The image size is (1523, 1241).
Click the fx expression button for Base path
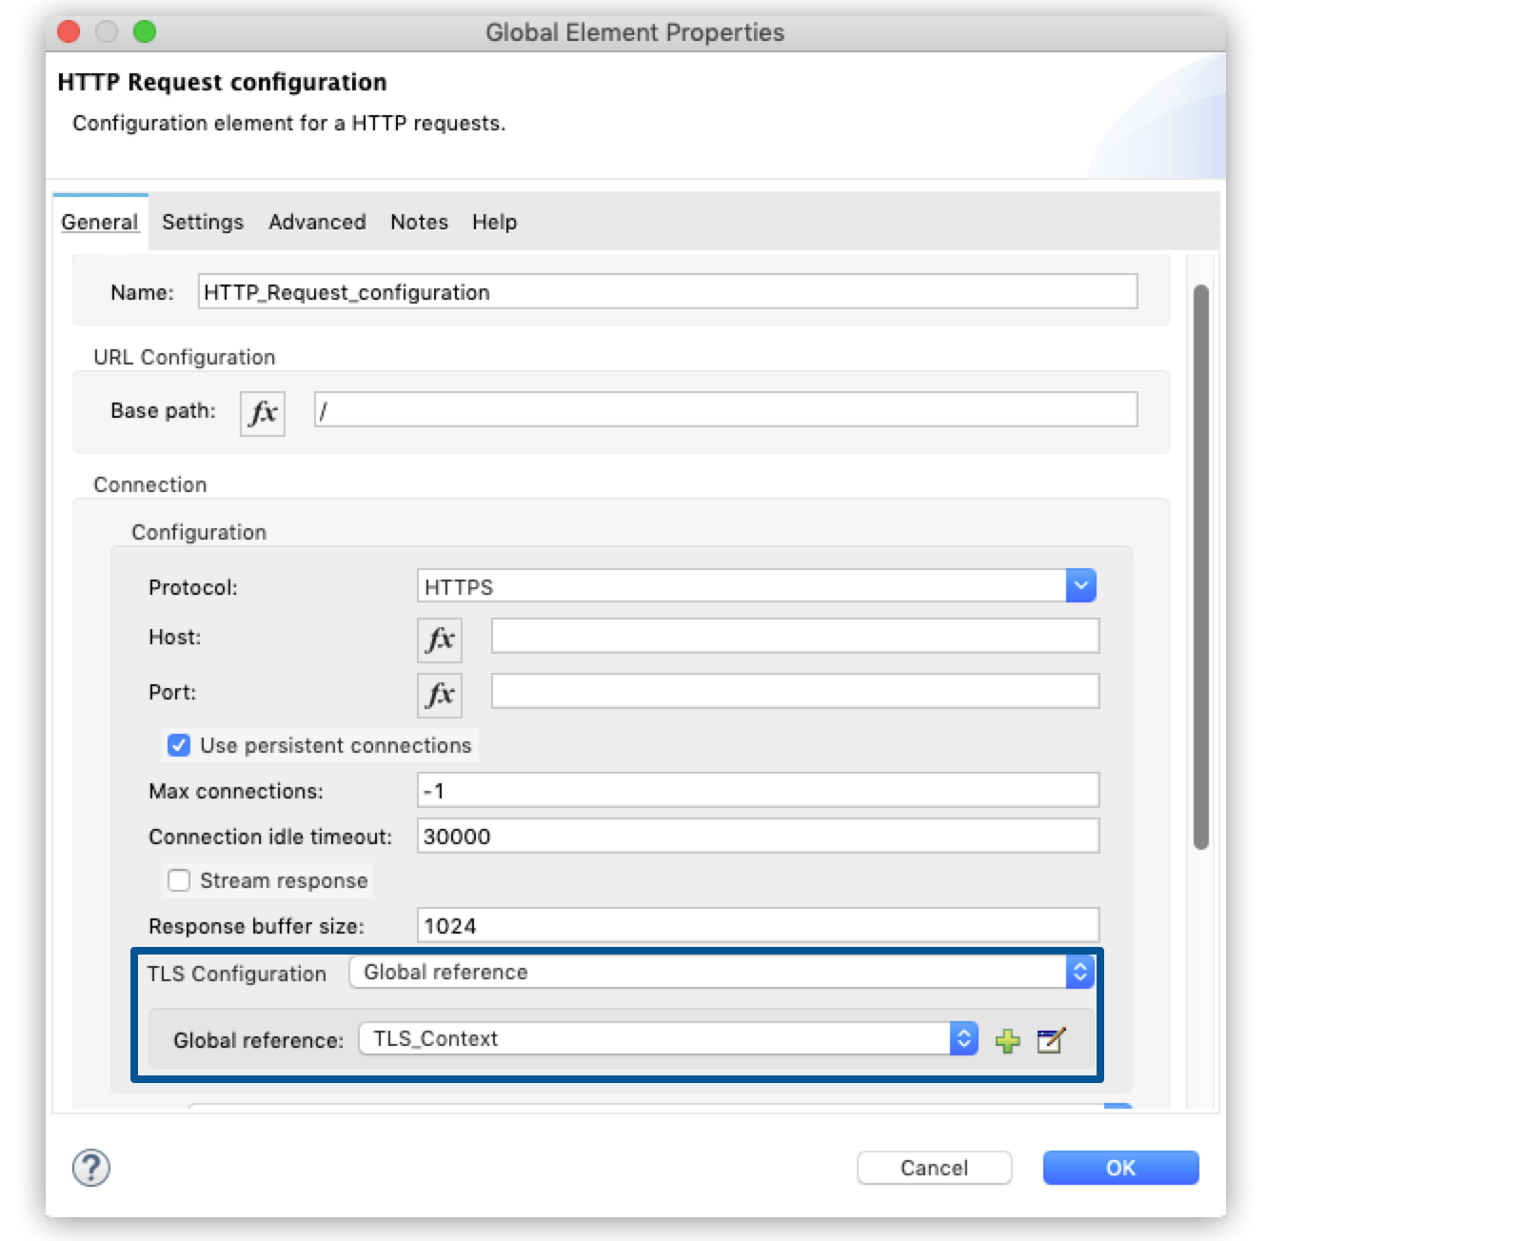coord(263,413)
